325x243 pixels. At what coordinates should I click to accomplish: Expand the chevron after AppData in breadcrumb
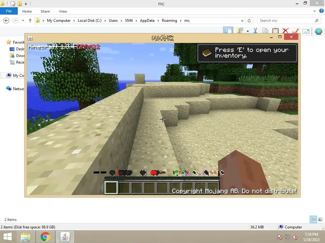158,21
